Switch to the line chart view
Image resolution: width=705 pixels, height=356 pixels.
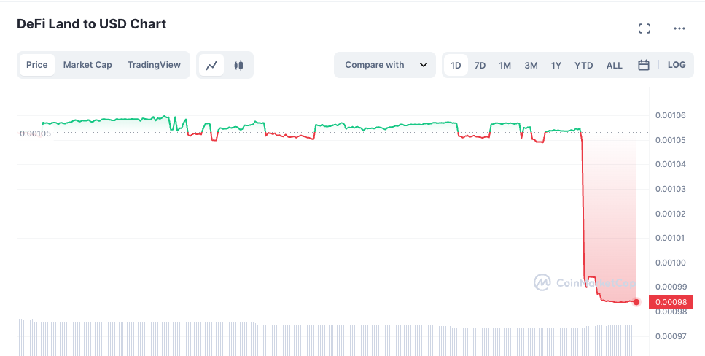pyautogui.click(x=211, y=65)
